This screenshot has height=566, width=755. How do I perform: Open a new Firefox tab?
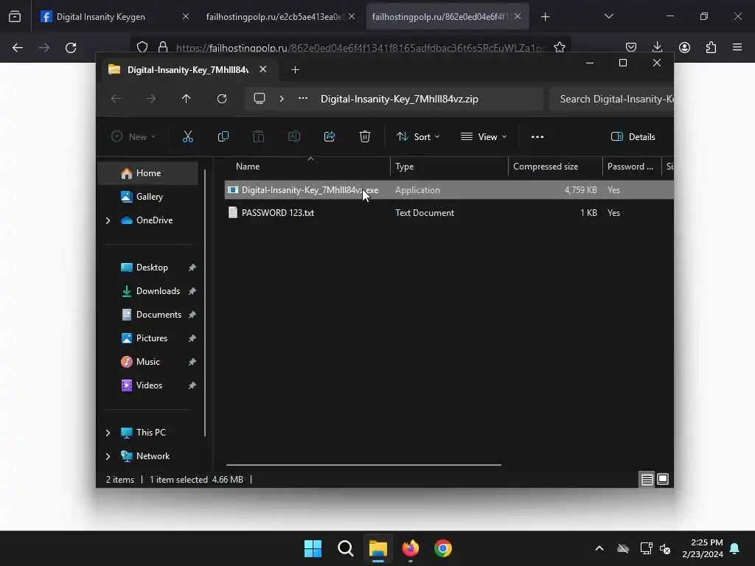pos(545,17)
